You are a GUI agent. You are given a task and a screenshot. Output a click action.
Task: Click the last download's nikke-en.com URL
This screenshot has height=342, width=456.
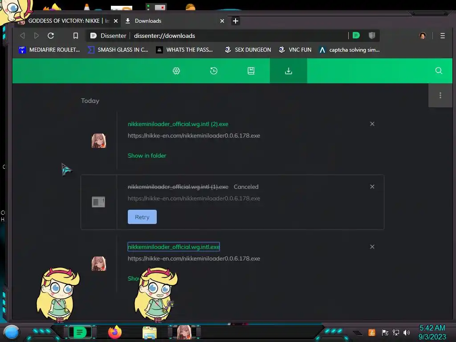point(194,259)
